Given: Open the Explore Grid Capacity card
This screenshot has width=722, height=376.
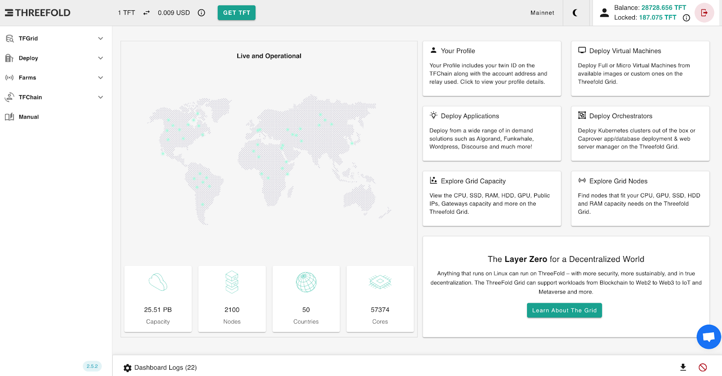Looking at the screenshot, I should click(492, 198).
